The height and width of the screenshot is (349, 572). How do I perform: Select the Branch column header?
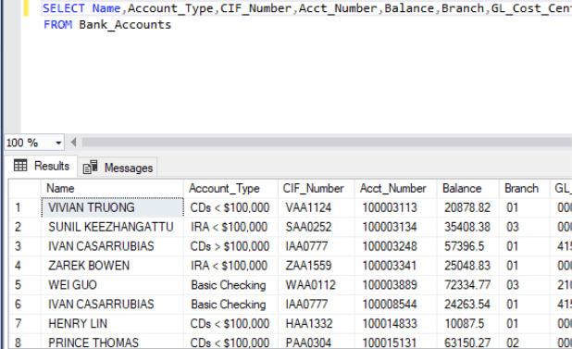click(x=524, y=189)
